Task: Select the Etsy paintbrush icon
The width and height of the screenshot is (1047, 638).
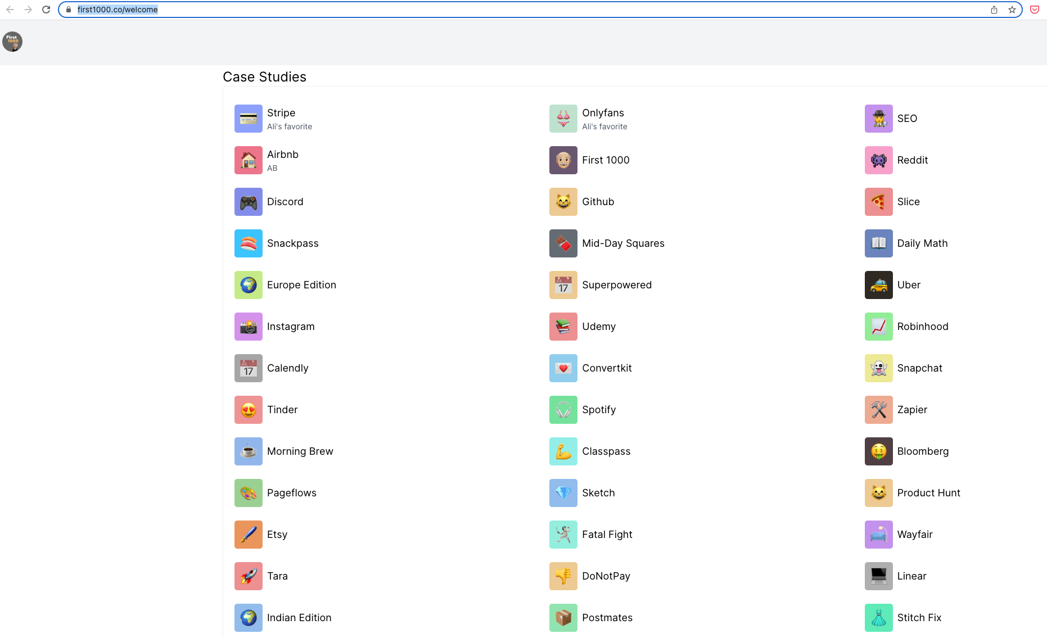Action: pos(249,535)
